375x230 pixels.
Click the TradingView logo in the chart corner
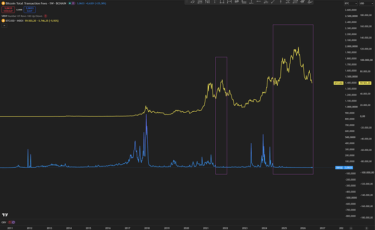[5, 215]
